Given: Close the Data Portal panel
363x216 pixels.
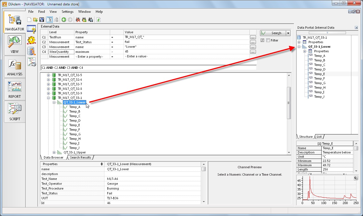Looking at the screenshot, I should point(356,28).
